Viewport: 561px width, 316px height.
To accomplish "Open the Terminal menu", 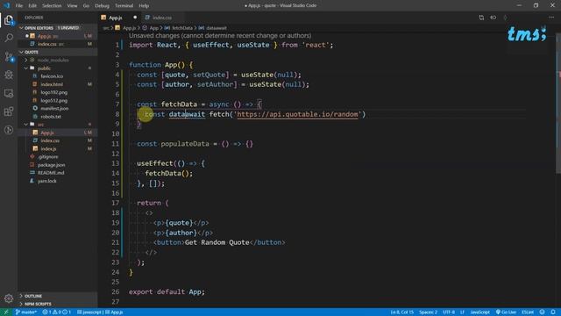I will click(x=124, y=6).
